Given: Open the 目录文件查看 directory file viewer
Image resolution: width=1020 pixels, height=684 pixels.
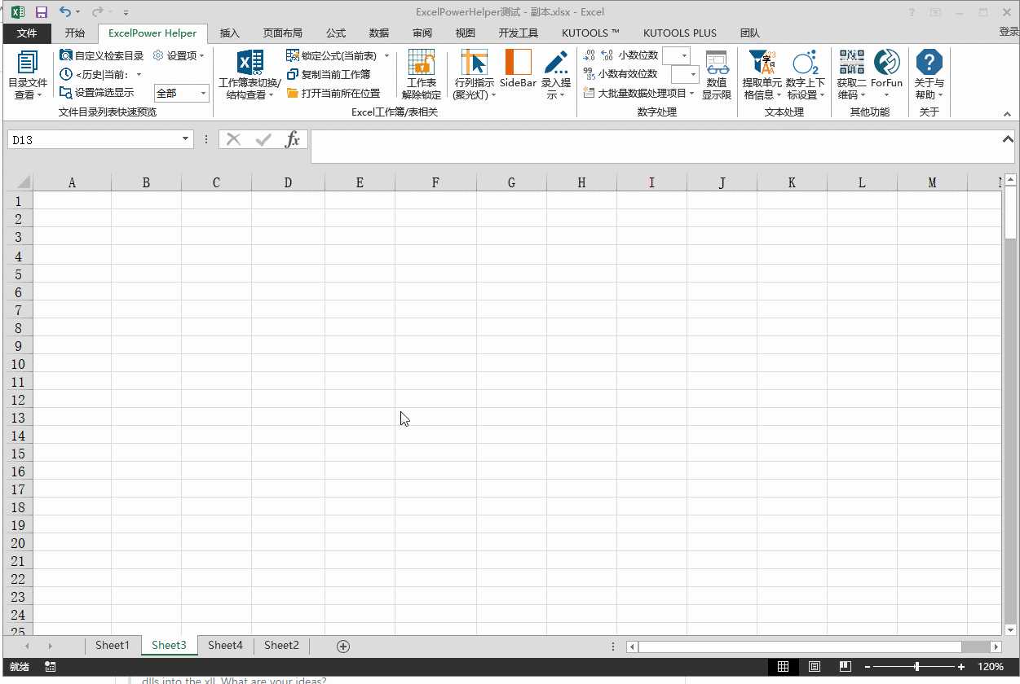Looking at the screenshot, I should [x=27, y=75].
